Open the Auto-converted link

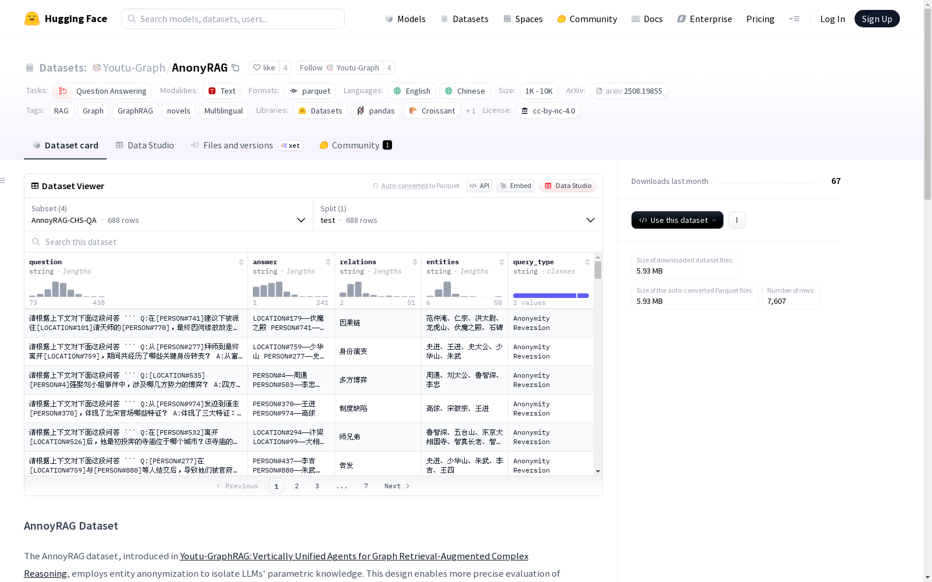tap(405, 186)
